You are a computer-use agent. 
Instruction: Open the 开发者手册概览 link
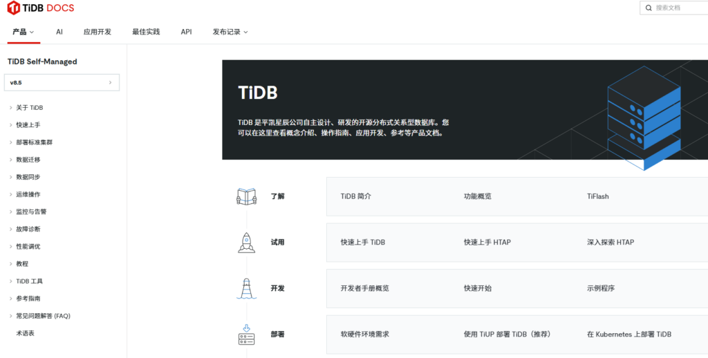coord(365,288)
